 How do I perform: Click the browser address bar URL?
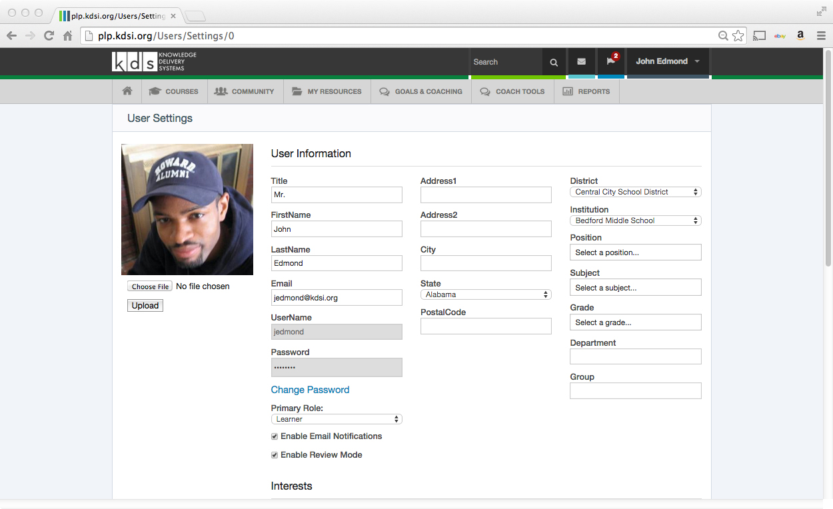pos(166,36)
